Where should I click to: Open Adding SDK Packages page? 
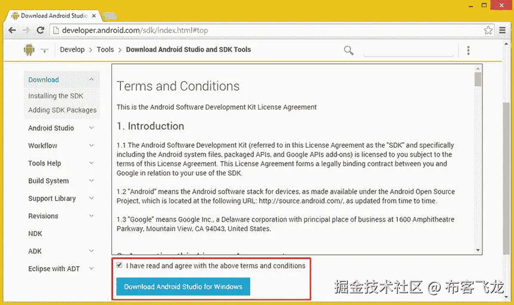(63, 110)
